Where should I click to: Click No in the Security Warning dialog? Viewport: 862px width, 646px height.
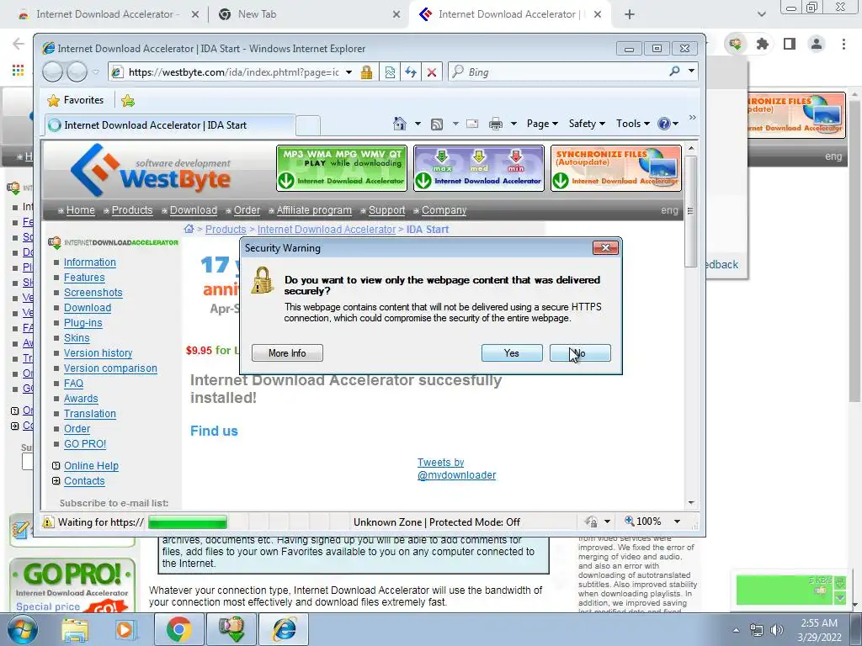580,353
